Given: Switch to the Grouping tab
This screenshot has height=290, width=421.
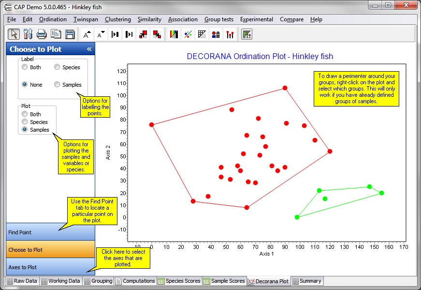Looking at the screenshot, I should click(x=98, y=281).
